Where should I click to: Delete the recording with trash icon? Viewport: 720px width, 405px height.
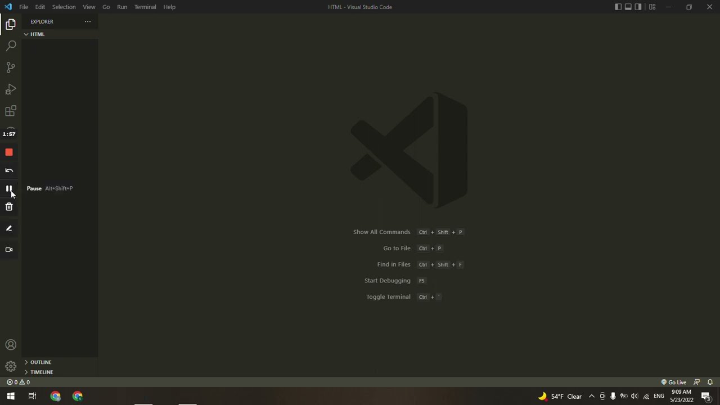click(9, 207)
